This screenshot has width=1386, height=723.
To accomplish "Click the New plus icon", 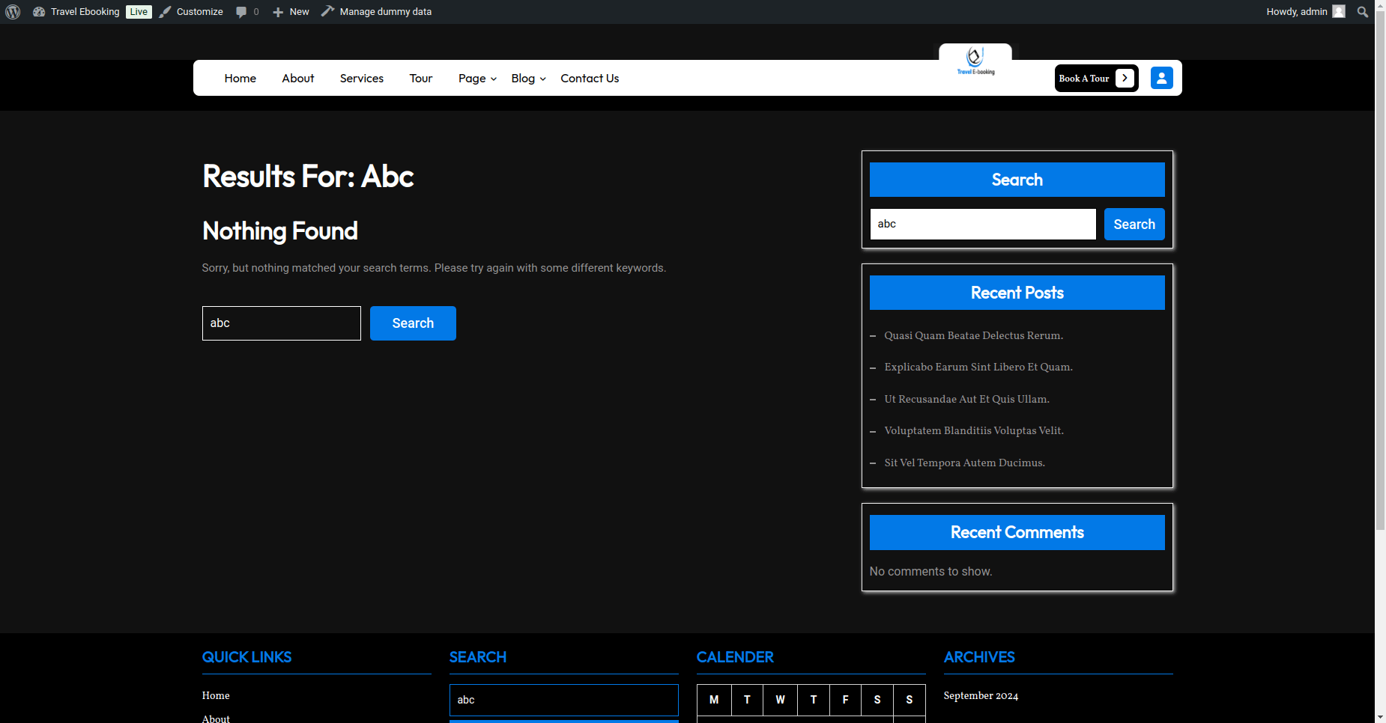I will (278, 12).
